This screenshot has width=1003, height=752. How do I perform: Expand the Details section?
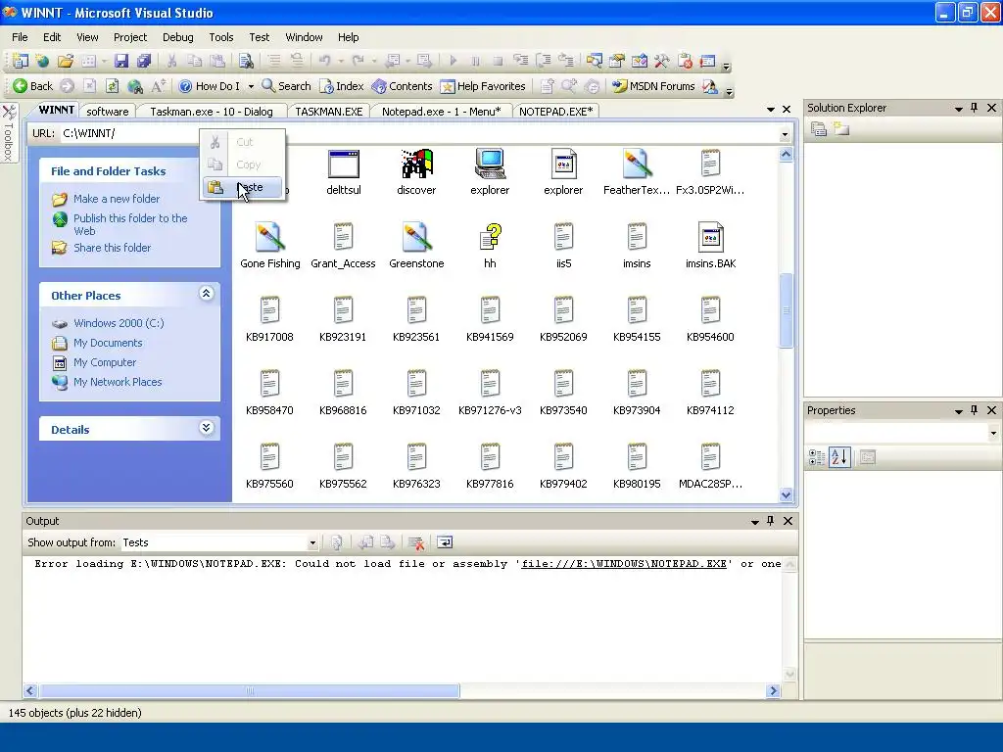coord(206,428)
